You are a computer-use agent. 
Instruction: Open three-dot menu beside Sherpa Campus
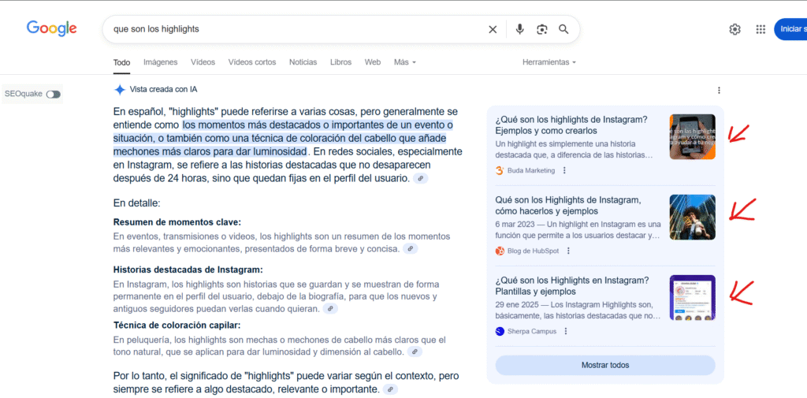click(x=566, y=331)
